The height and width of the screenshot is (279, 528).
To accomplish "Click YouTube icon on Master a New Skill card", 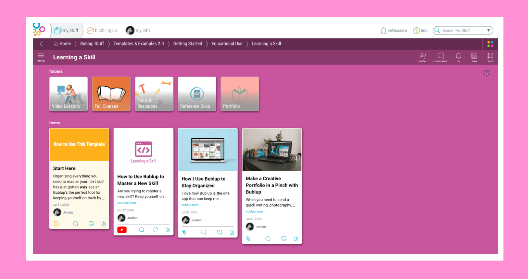I will click(x=122, y=230).
